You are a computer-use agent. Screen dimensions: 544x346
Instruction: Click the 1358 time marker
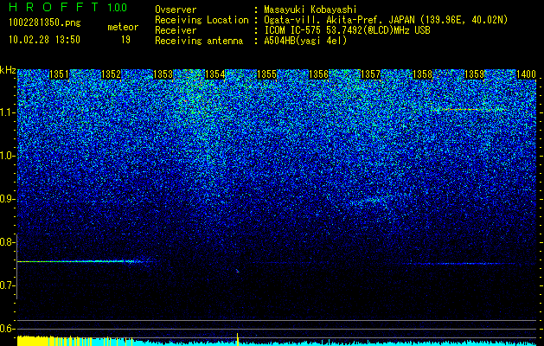[x=423, y=74]
